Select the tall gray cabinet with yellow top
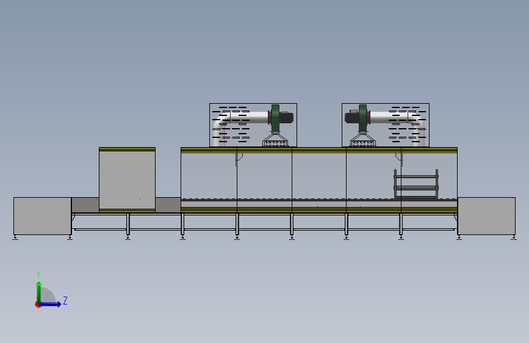The image size is (529, 343). [127, 179]
